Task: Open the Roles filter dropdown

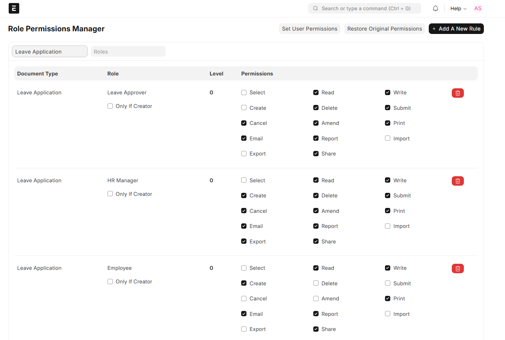Action: (x=128, y=51)
